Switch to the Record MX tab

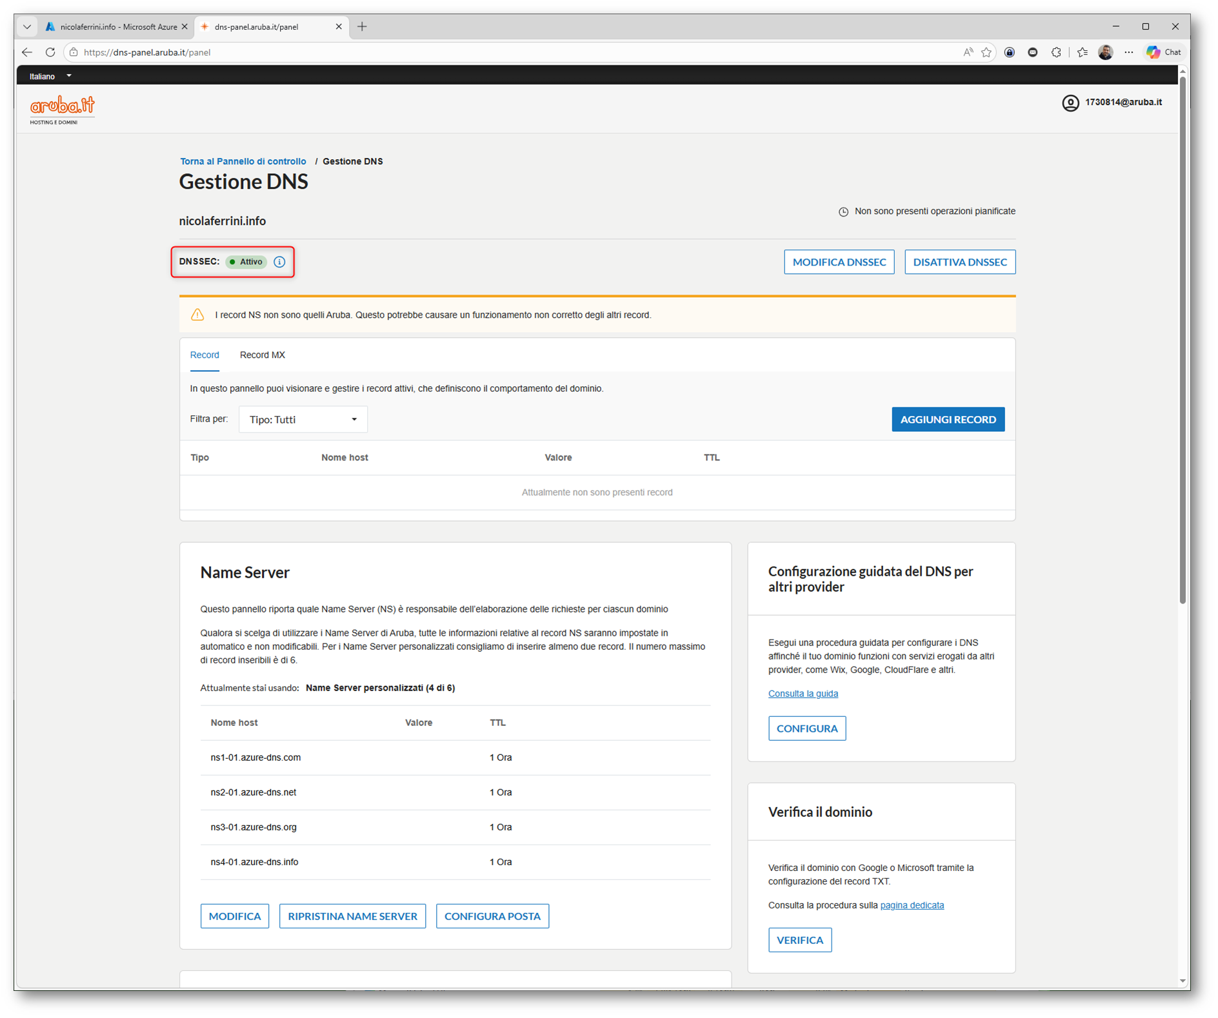262,355
